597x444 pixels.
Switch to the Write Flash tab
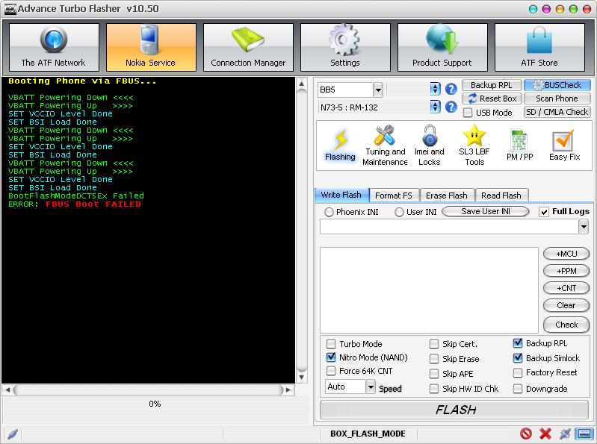[x=341, y=195]
